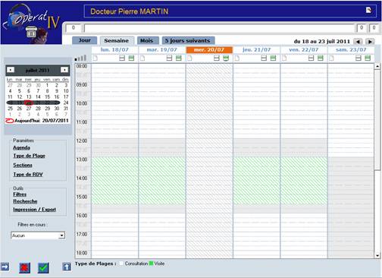The height and width of the screenshot is (278, 382).
Task: Click the red cancel icon at bottom
Action: 24,268
